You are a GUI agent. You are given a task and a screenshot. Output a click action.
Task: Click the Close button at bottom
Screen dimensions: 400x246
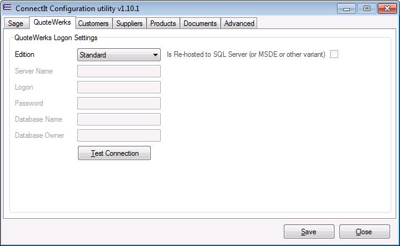pyautogui.click(x=365, y=231)
